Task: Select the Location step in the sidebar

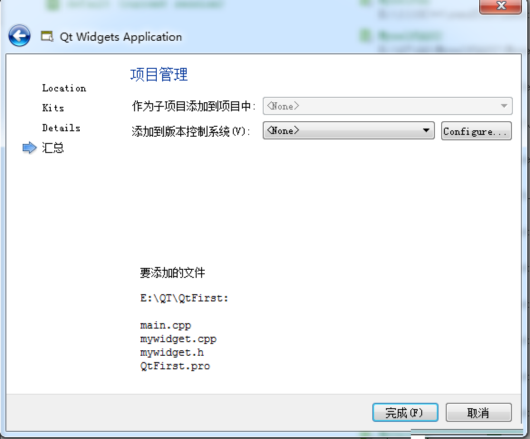Action: [64, 88]
